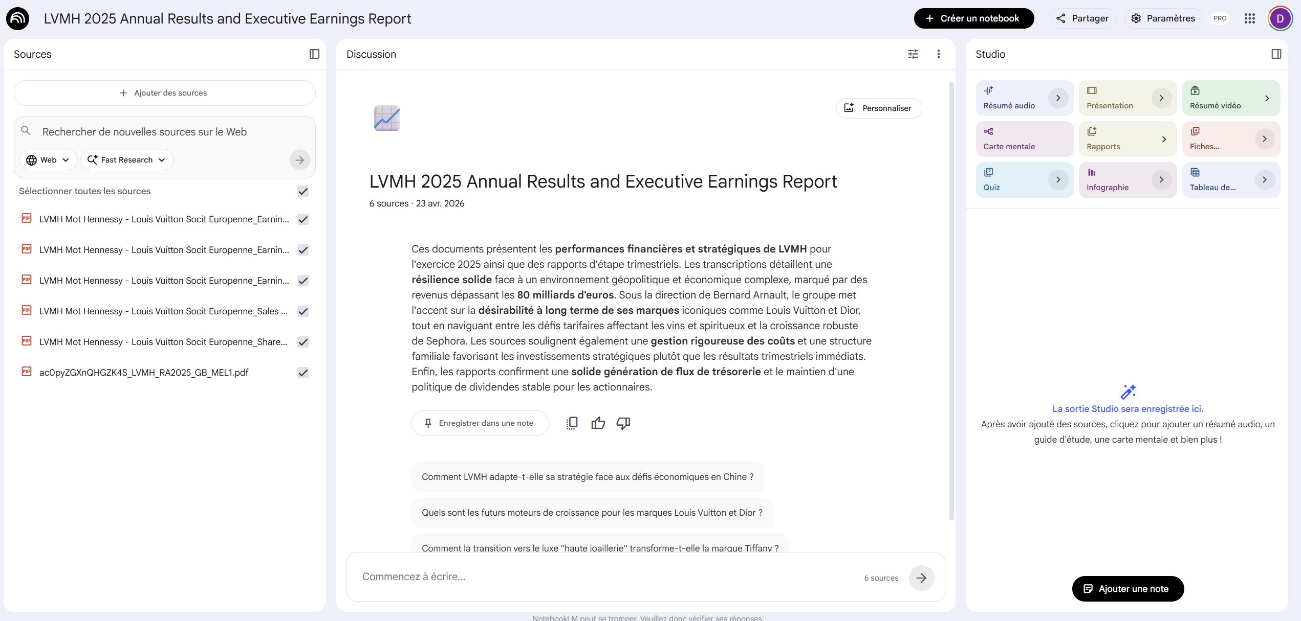The height and width of the screenshot is (621, 1301).
Task: Open Paramètres
Action: tap(1163, 18)
